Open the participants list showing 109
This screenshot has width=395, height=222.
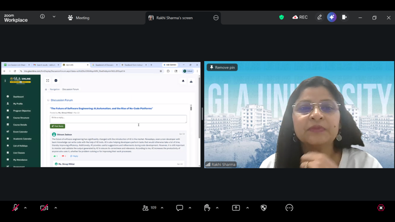(x=149, y=208)
